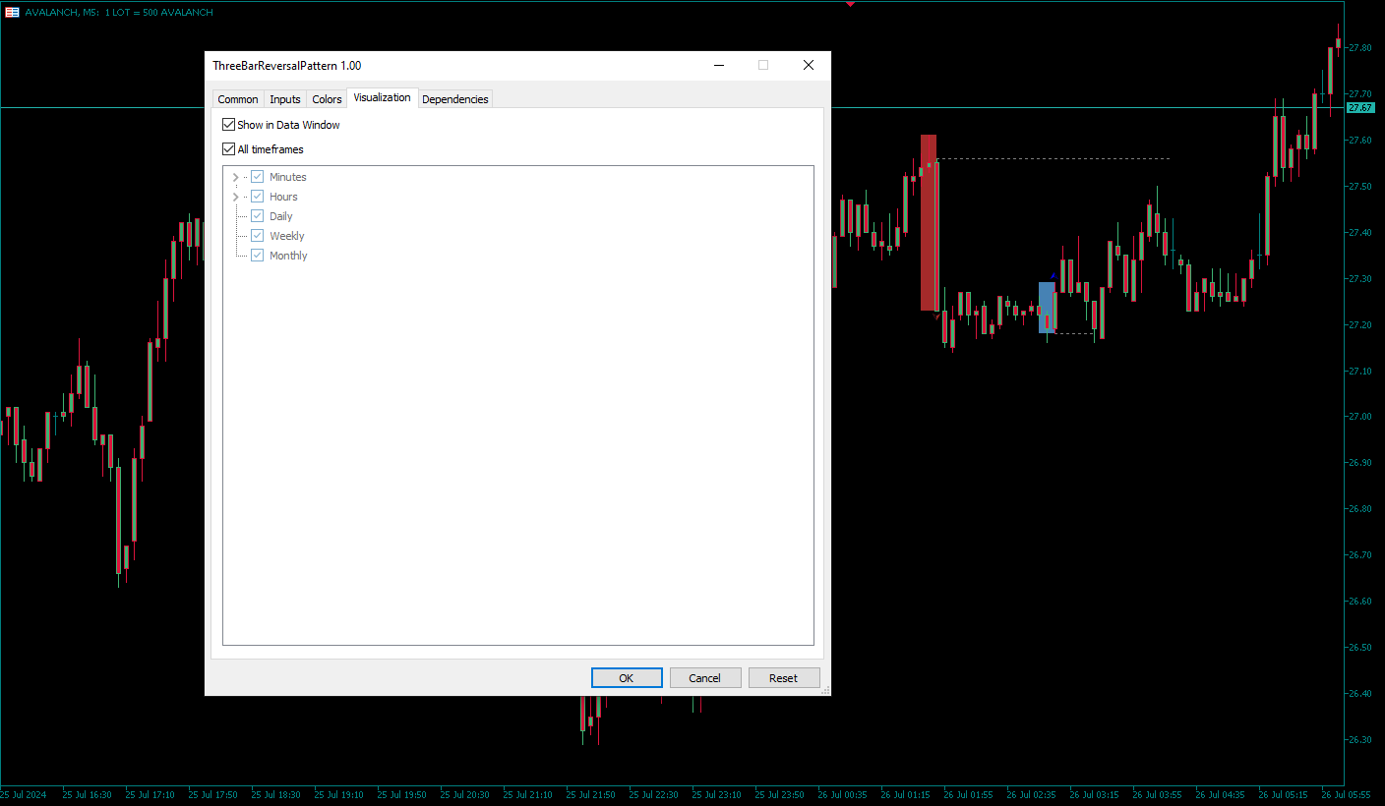This screenshot has width=1385, height=806.
Task: Click the 26 Jul 03:55 time label
Action: pos(1157,794)
